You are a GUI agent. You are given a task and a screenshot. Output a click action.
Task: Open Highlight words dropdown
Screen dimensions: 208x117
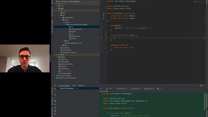149,89
